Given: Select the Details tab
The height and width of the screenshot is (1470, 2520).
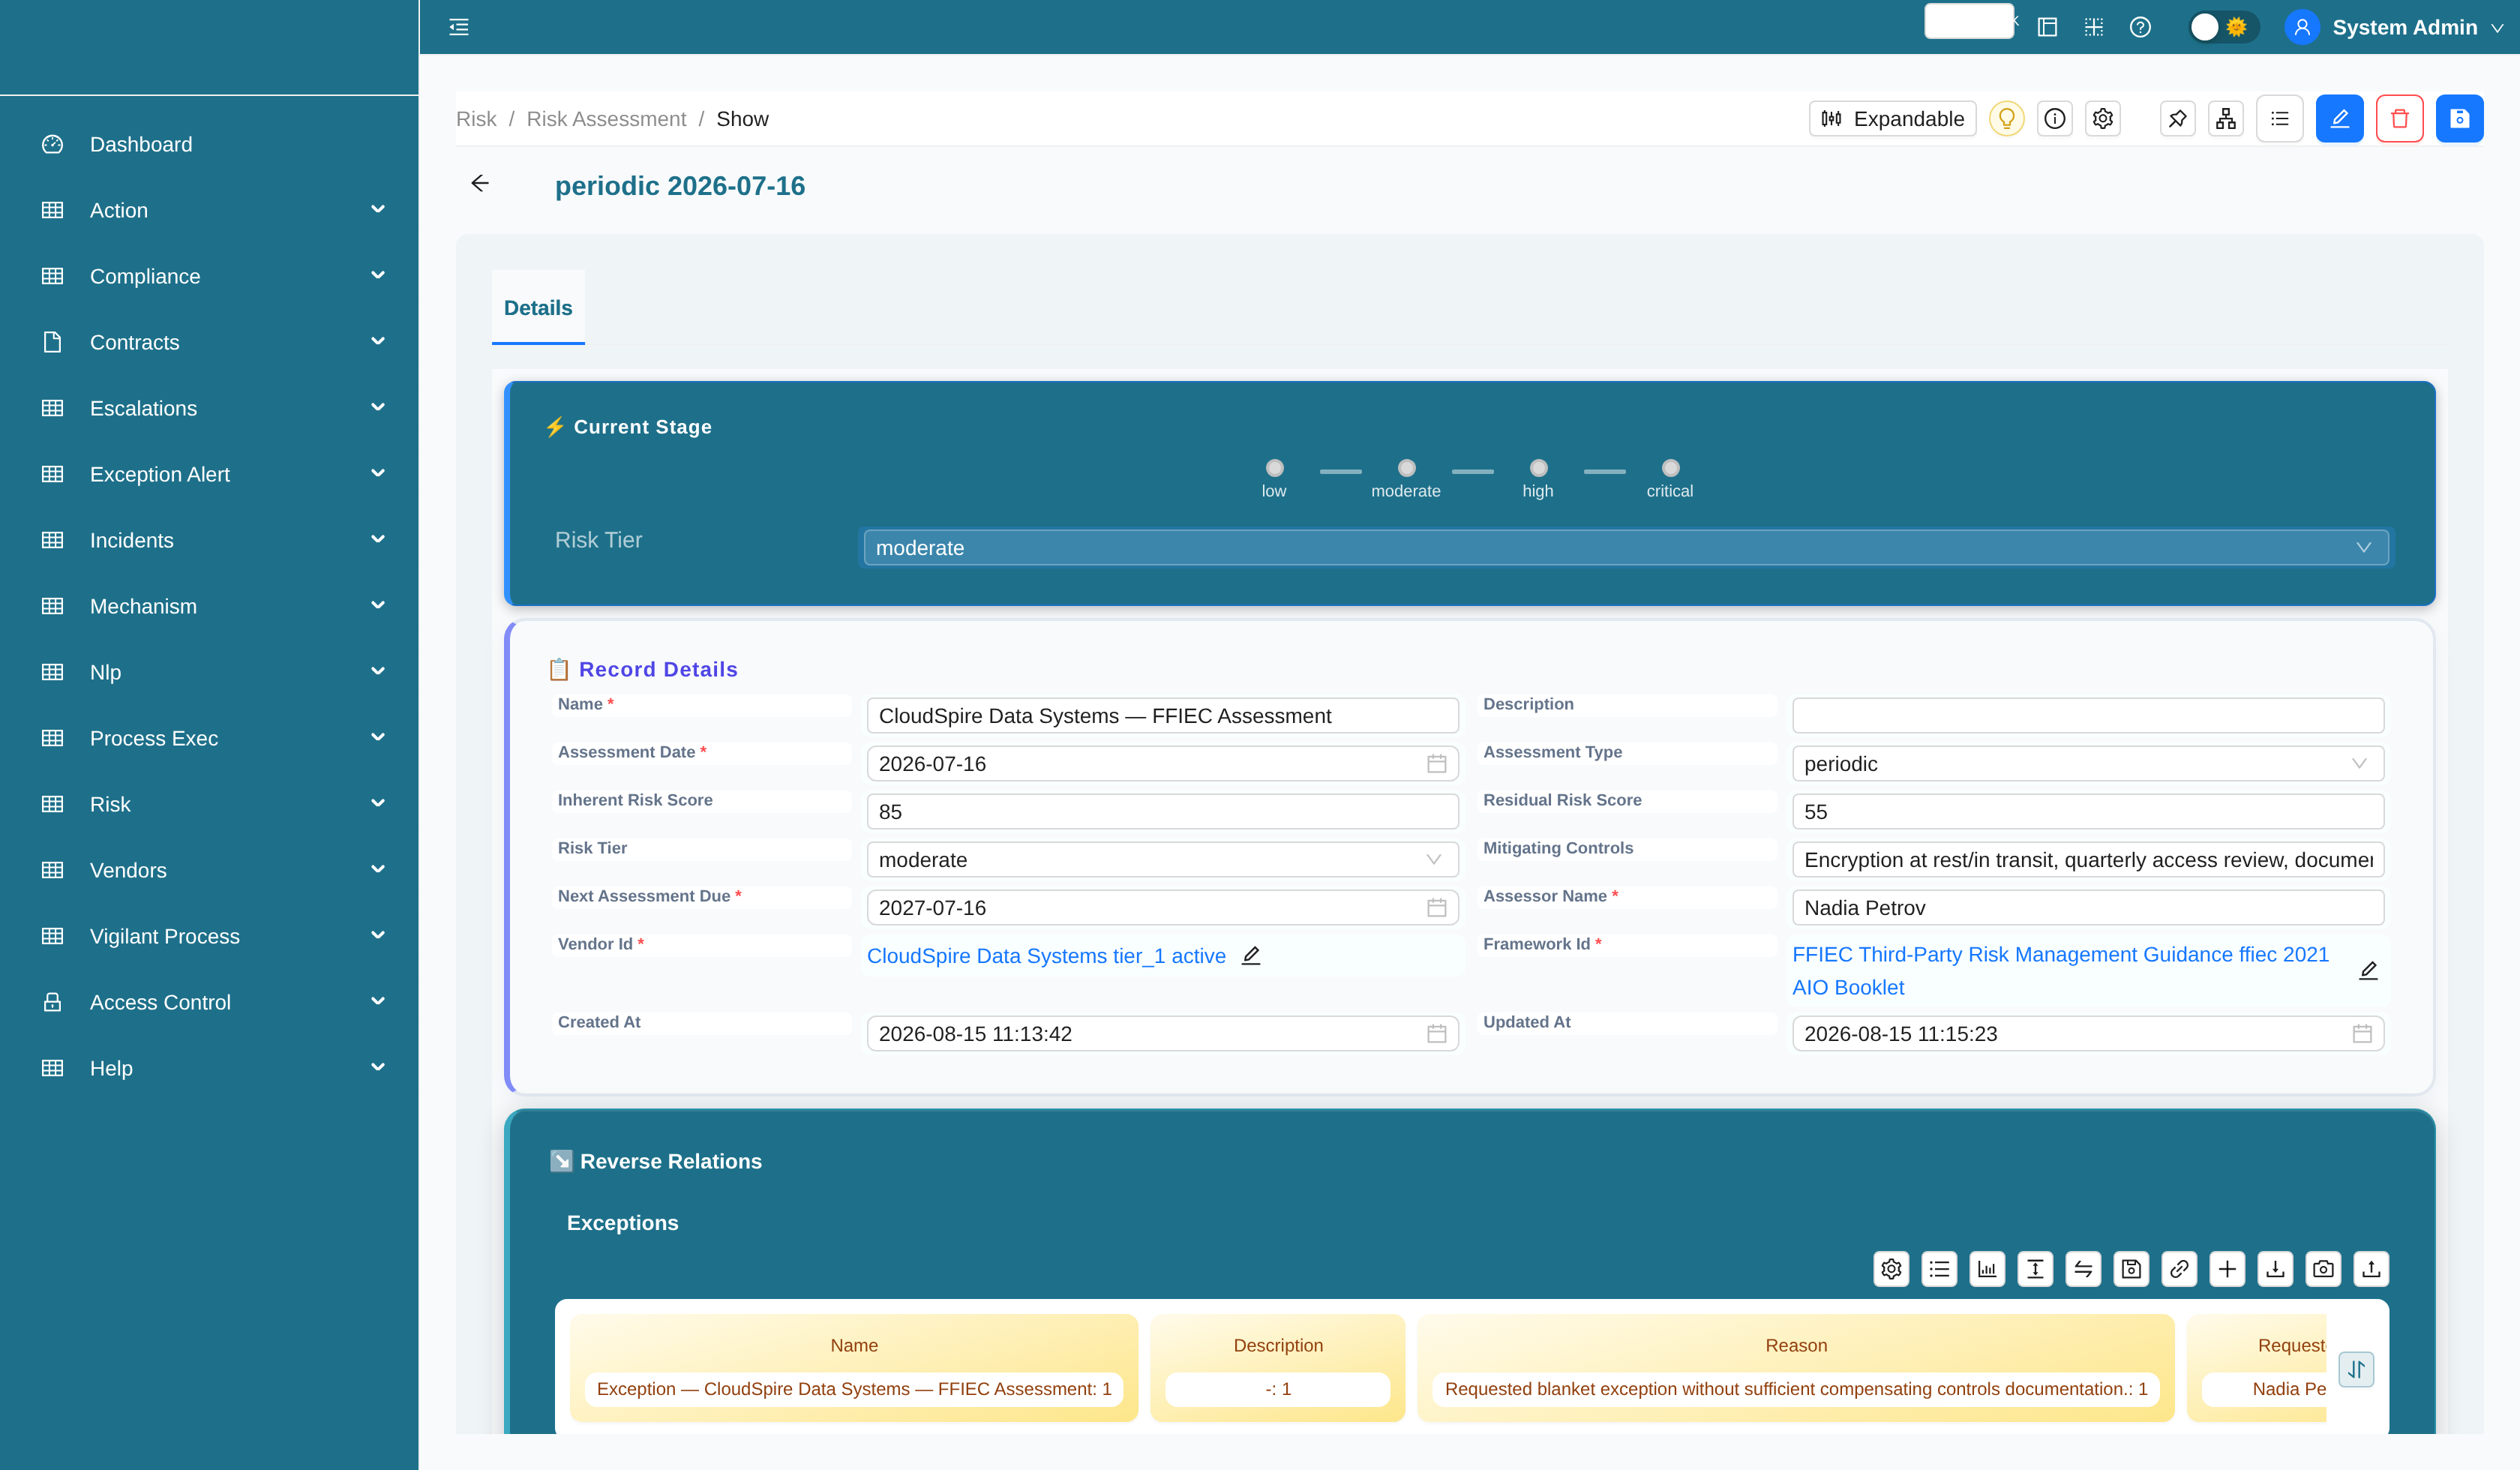Looking at the screenshot, I should coord(538,308).
